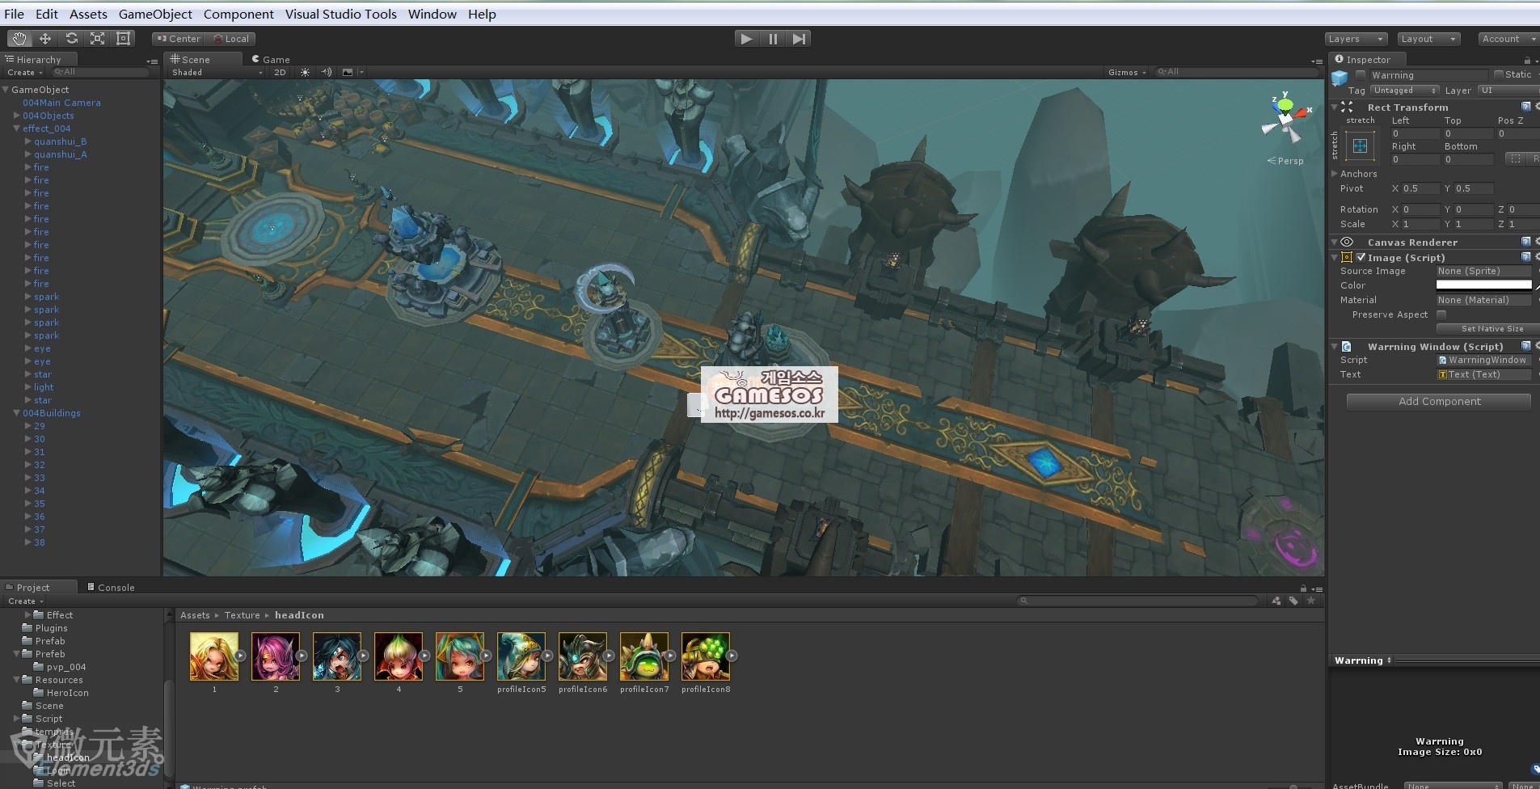Select quanshui_B in the Hierarchy

coord(60,141)
